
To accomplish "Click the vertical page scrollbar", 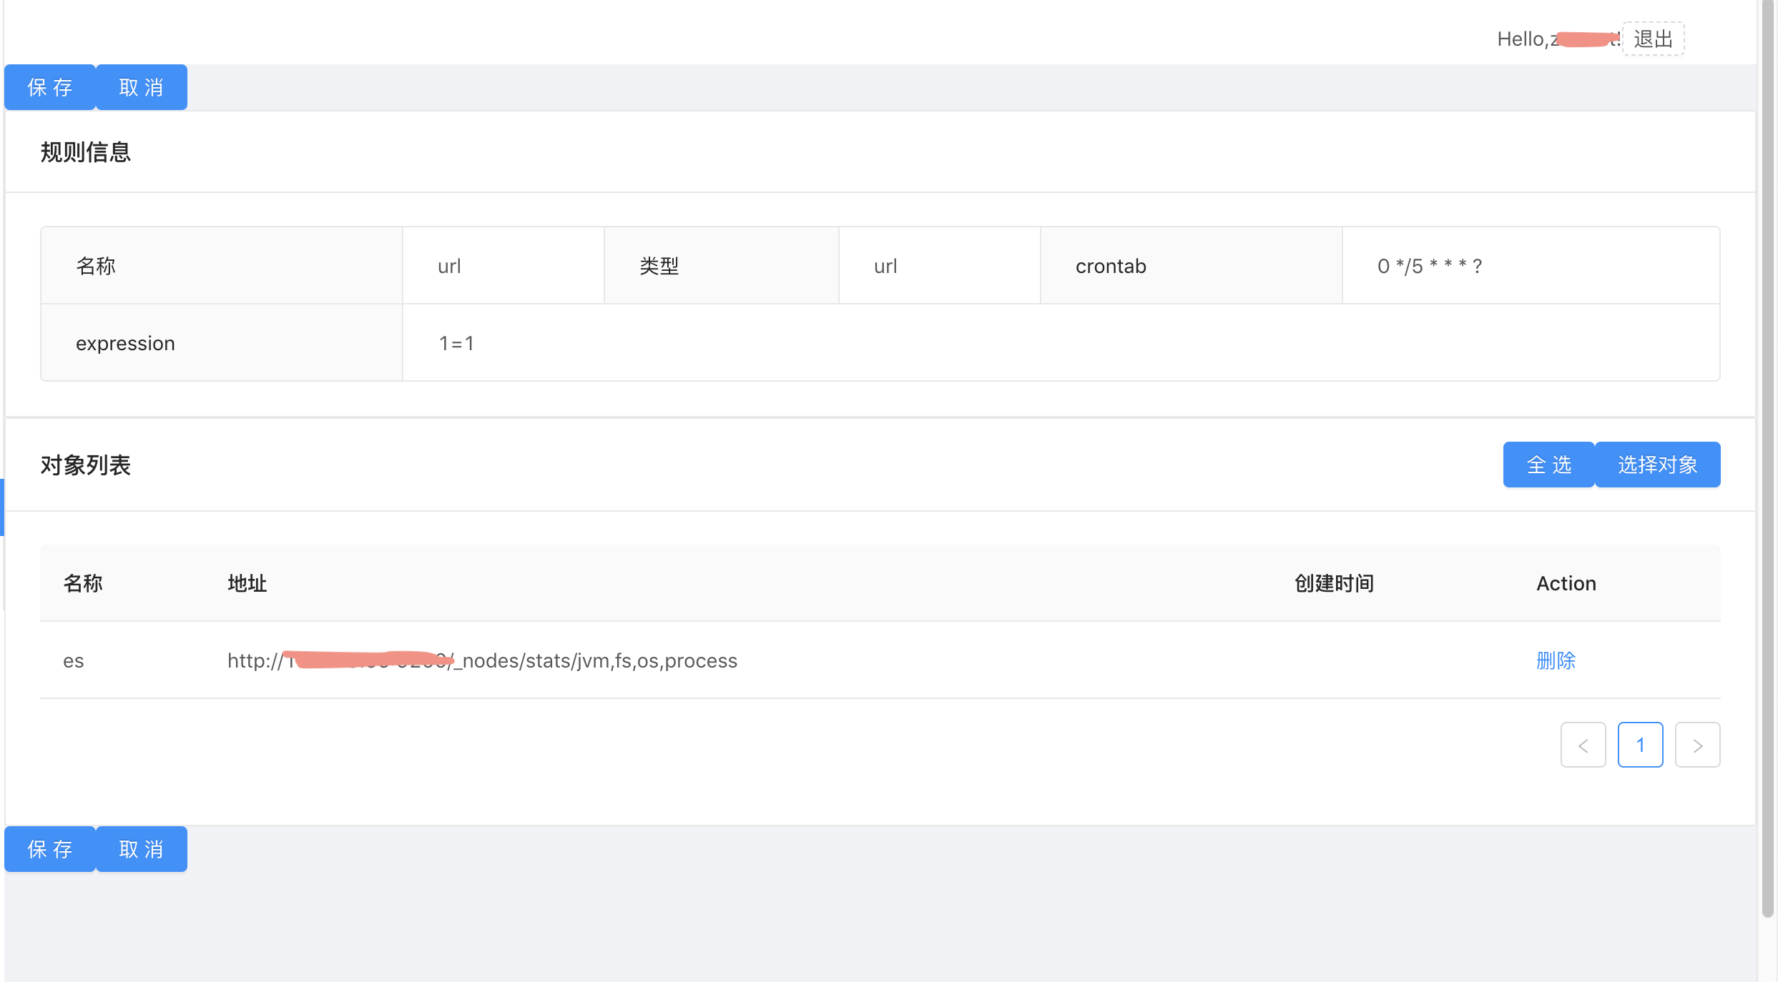I will click(1767, 457).
